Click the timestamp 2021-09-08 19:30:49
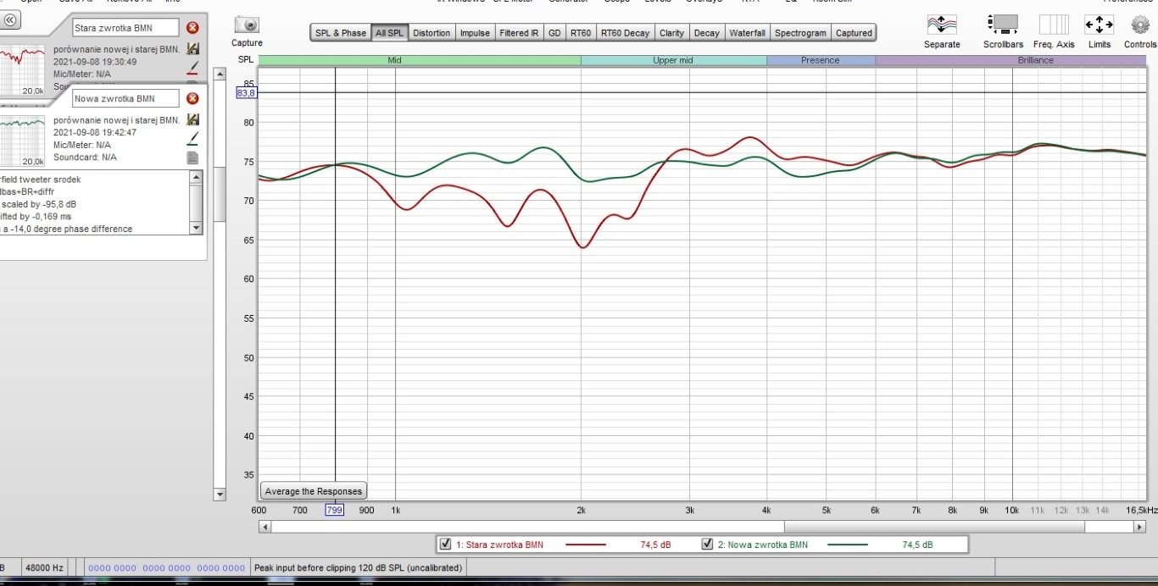 [x=94, y=62]
